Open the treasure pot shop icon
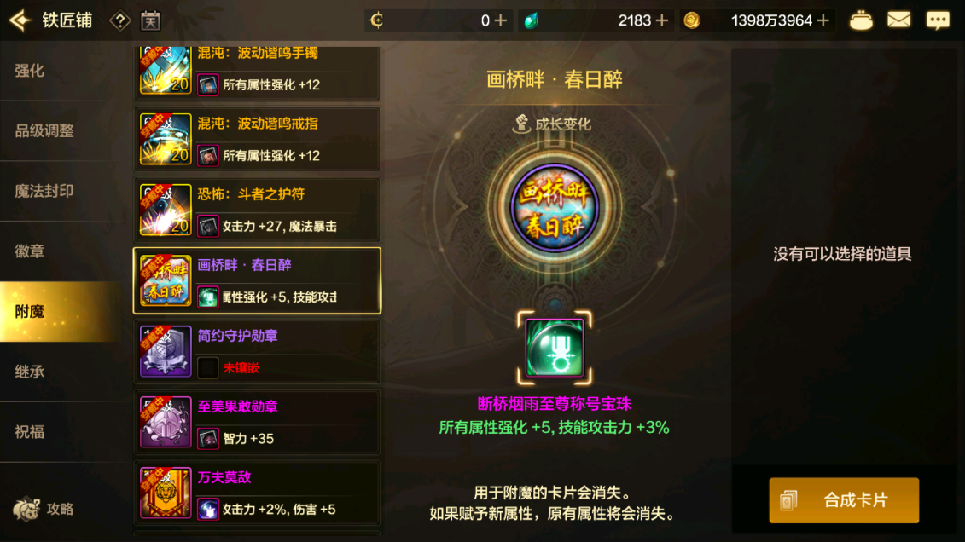Screen dimensions: 965x542 coord(860,21)
